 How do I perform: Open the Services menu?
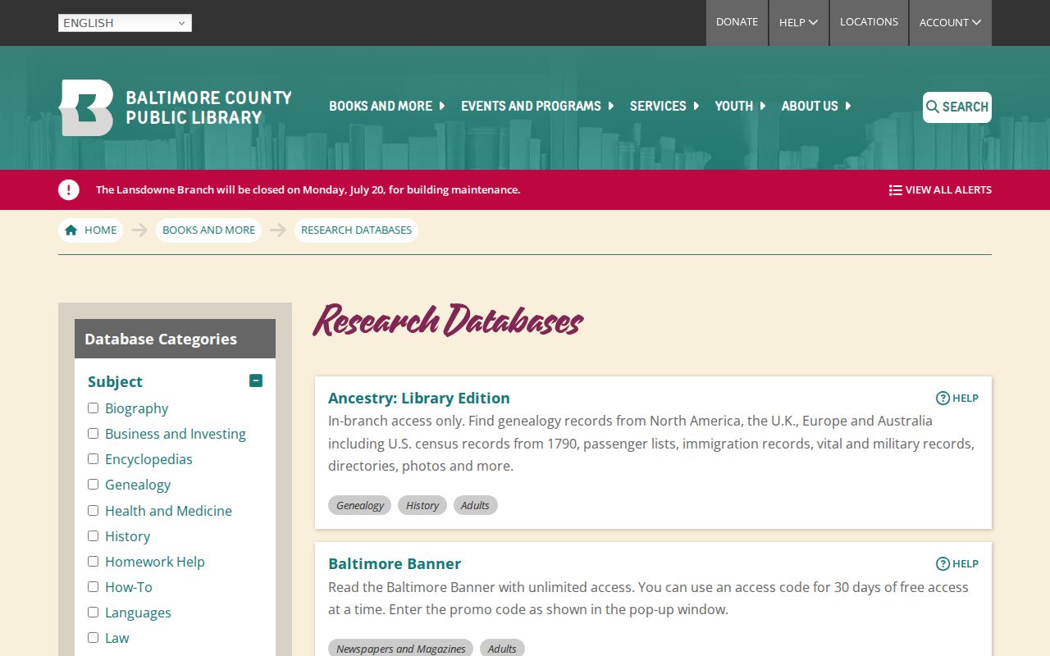[664, 107]
